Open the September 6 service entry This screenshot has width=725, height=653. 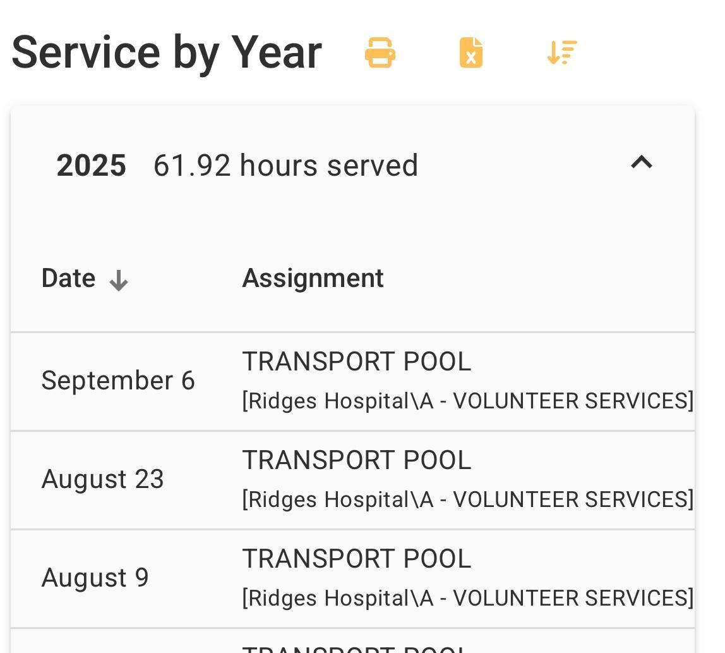[352, 381]
